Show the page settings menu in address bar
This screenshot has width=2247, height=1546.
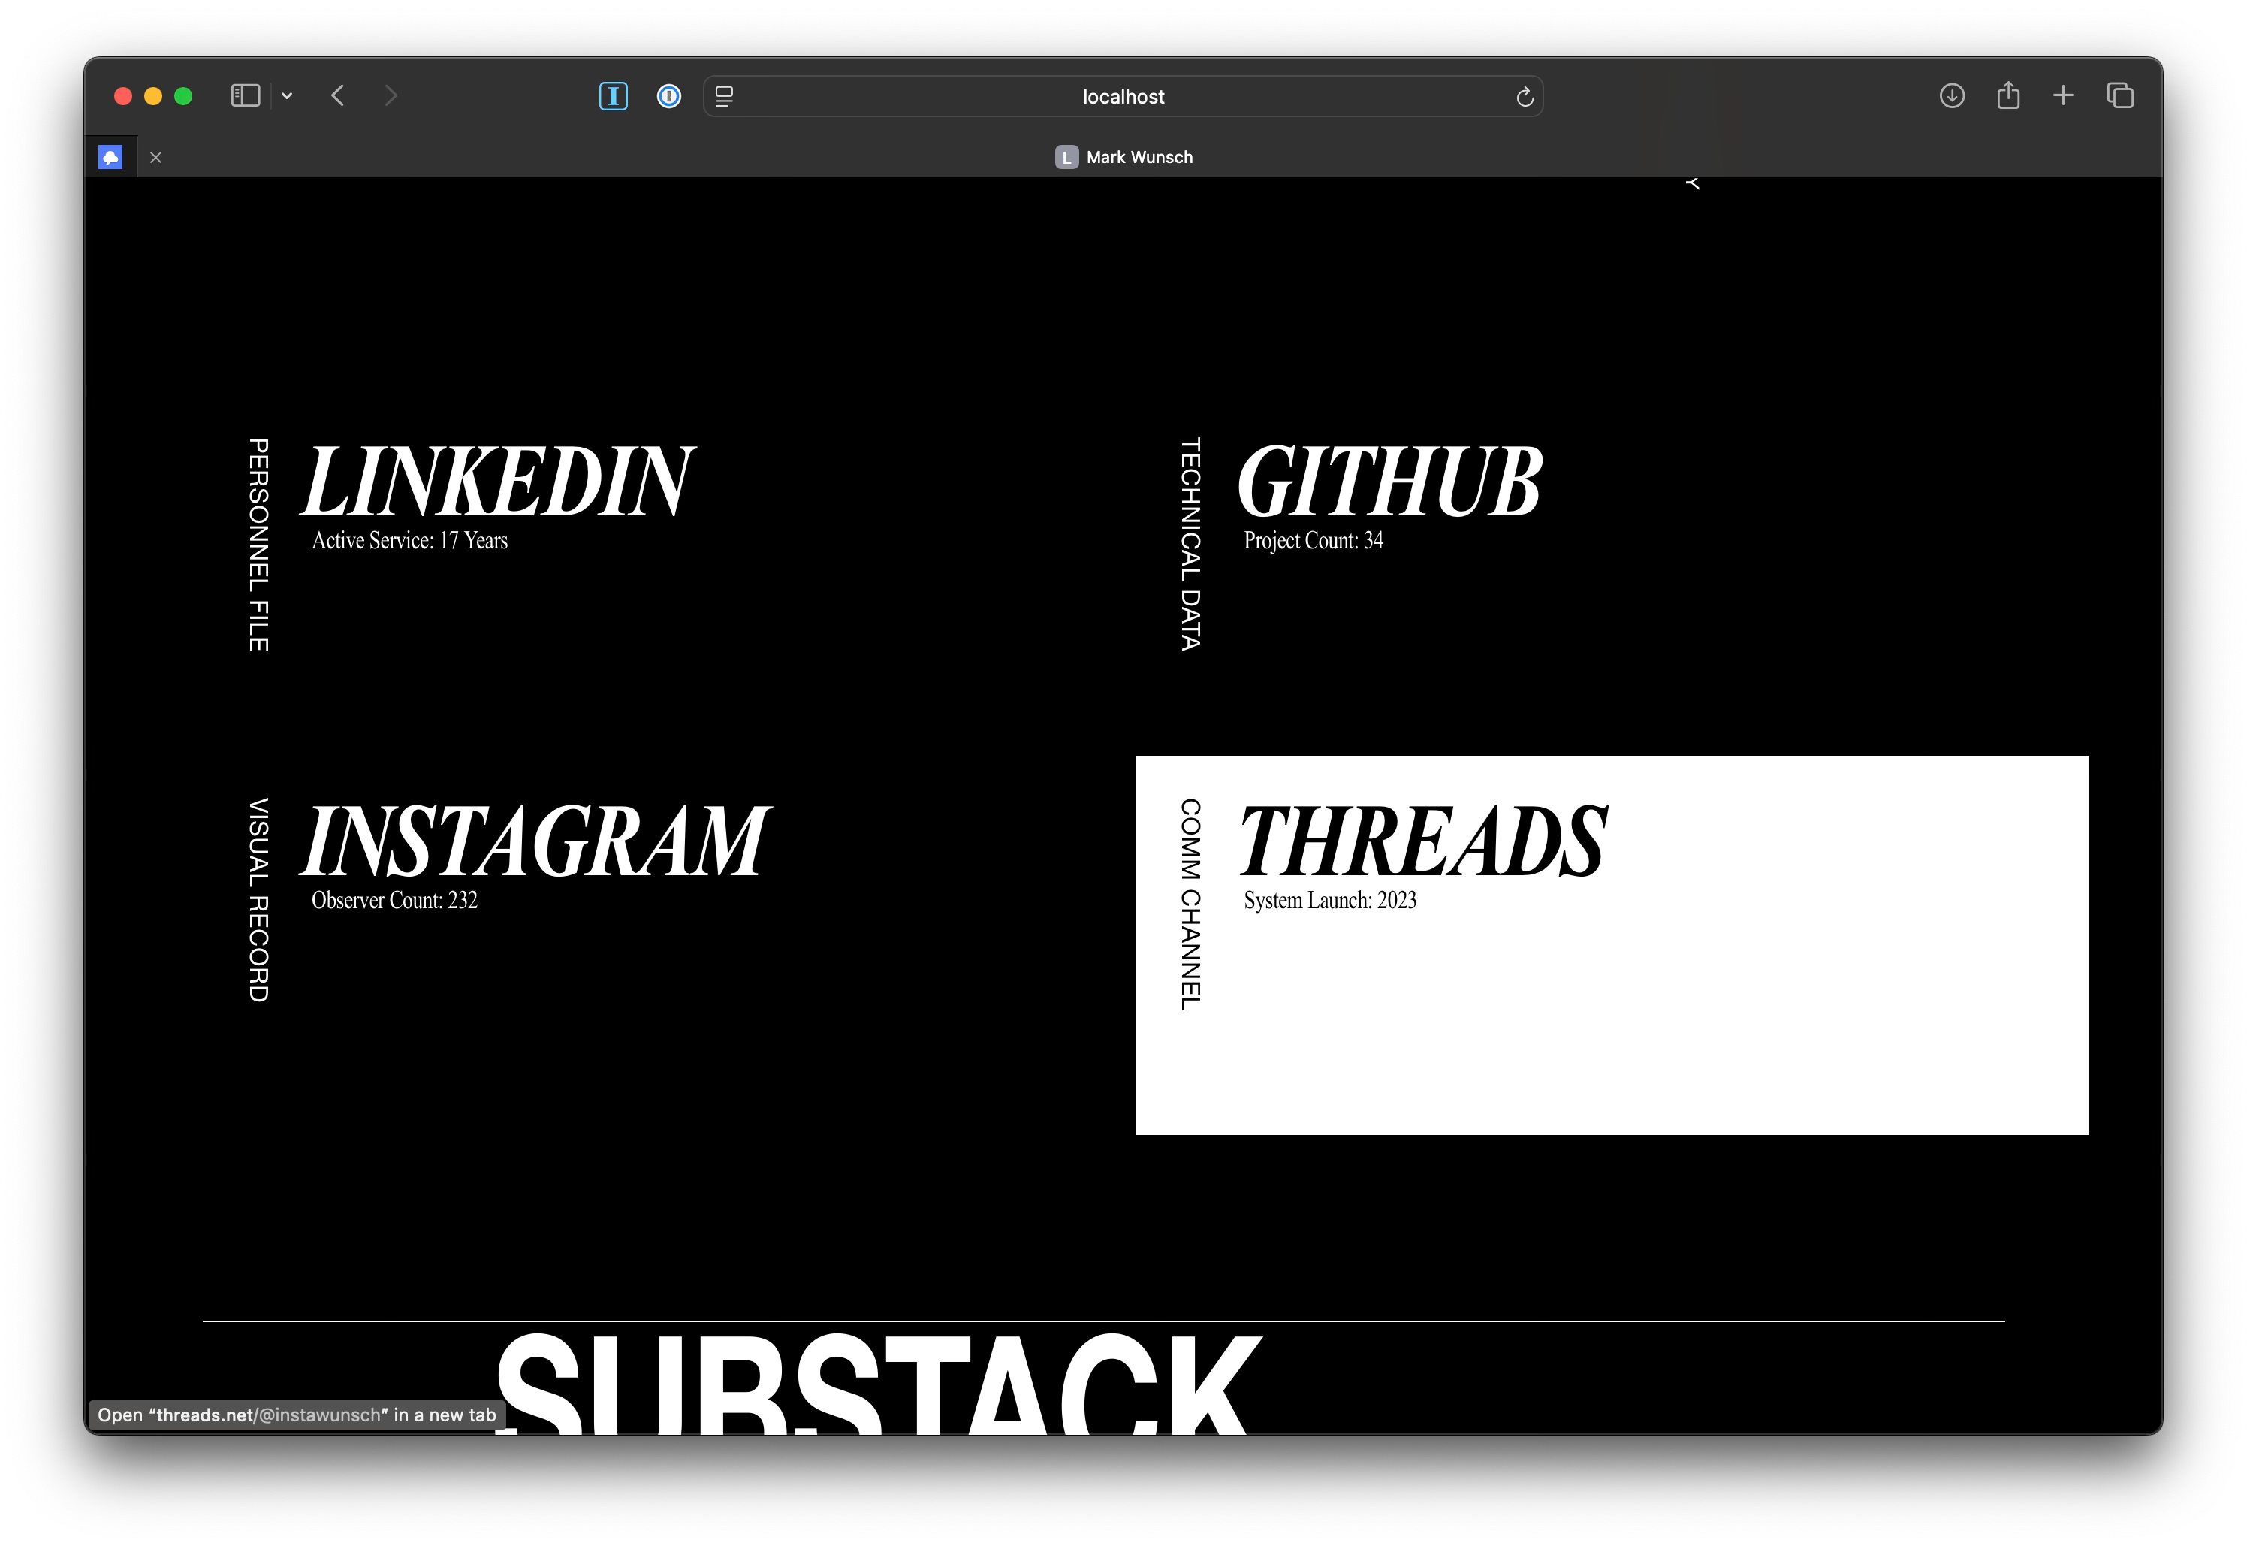pyautogui.click(x=724, y=96)
